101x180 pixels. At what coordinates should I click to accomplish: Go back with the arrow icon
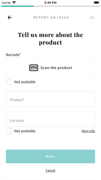[x=10, y=17]
